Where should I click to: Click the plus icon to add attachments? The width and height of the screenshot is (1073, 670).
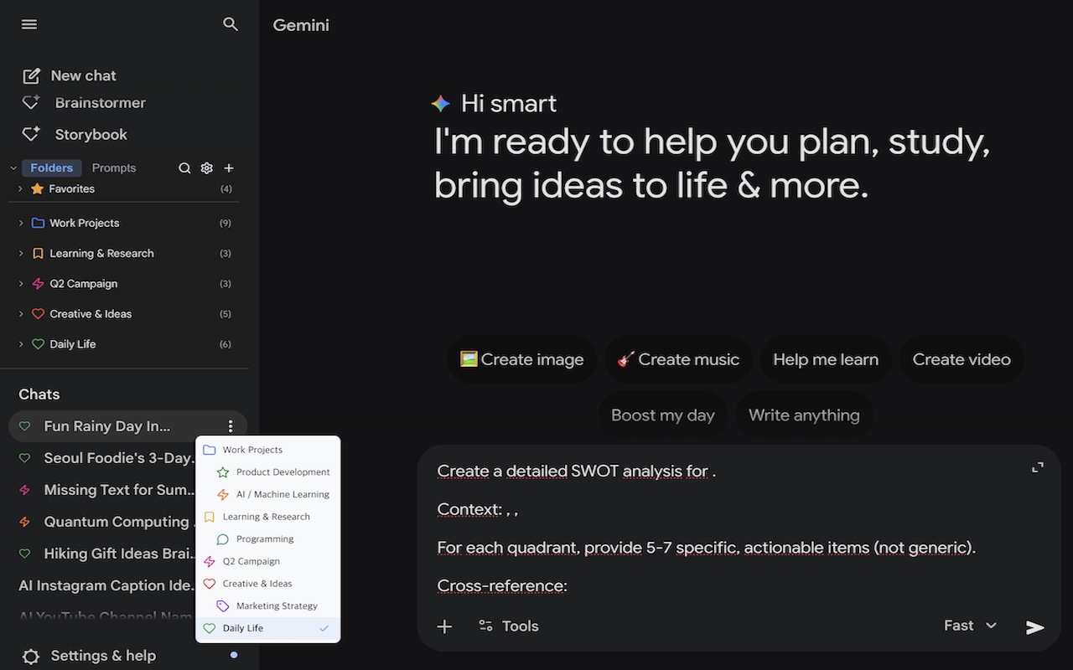[444, 626]
